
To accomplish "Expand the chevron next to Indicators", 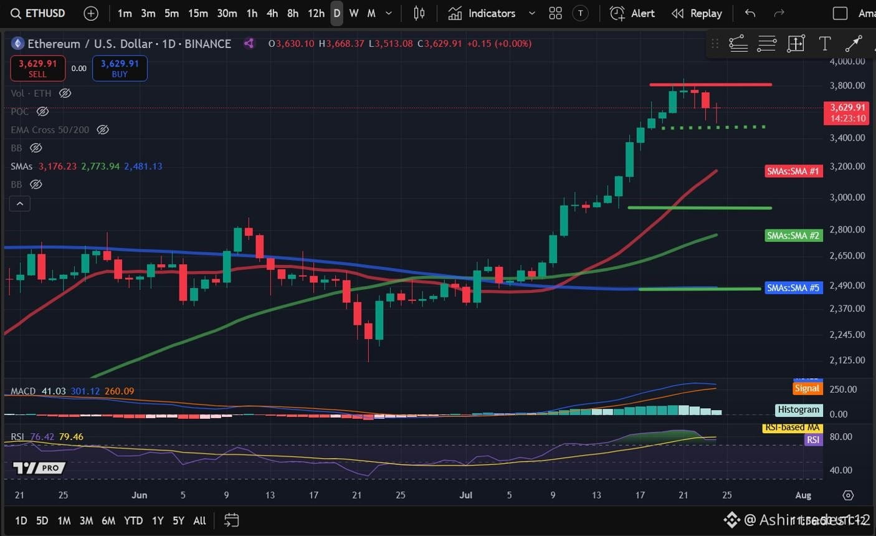I will coord(531,13).
